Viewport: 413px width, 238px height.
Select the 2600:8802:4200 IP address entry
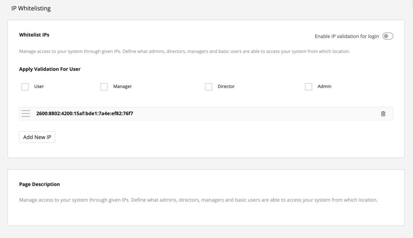point(206,113)
